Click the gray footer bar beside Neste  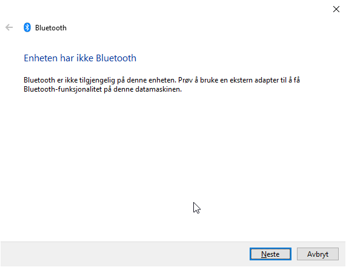pyautogui.click(x=124, y=254)
